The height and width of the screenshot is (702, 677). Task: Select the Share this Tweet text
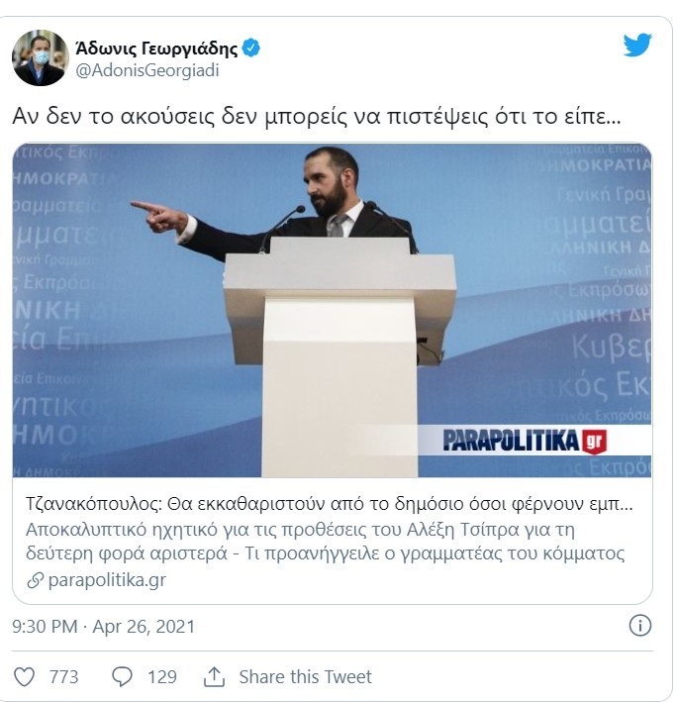click(x=305, y=676)
